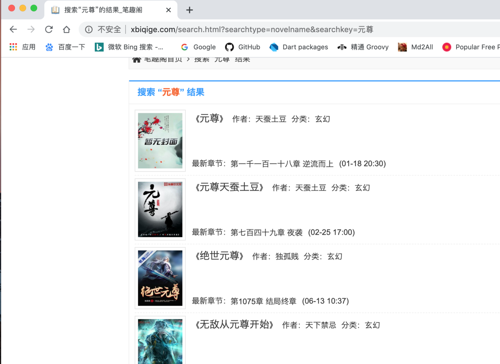View site info for 不安全 warning
The image size is (500, 364).
[103, 29]
